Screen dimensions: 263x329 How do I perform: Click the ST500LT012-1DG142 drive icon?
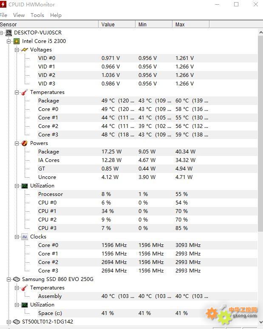[17, 322]
